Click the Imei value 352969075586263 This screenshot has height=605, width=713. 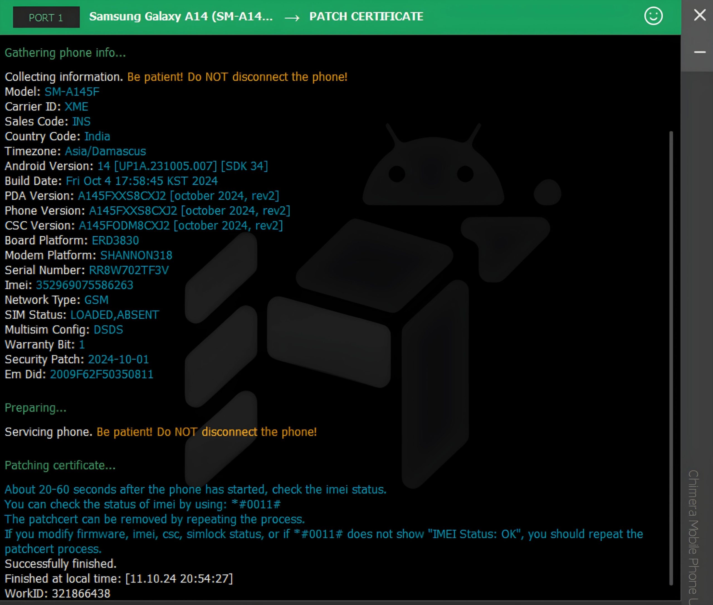85,285
